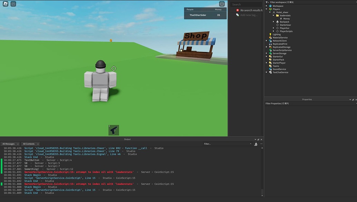Screen dimensions: 357x202
Task: Open the circular menu icon above the leaderboard
Action: click(x=221, y=3)
